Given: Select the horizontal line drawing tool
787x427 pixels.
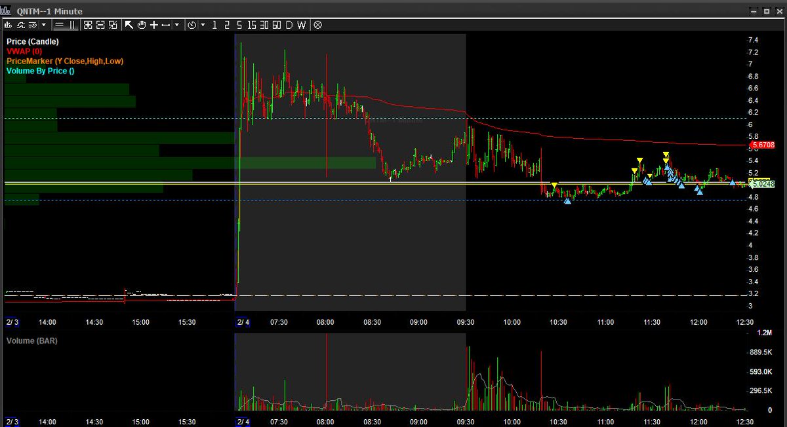Looking at the screenshot, I should (59, 25).
